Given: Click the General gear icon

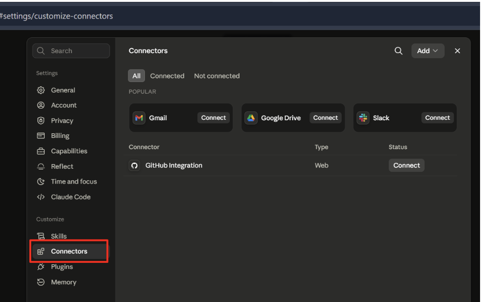Looking at the screenshot, I should (x=41, y=90).
